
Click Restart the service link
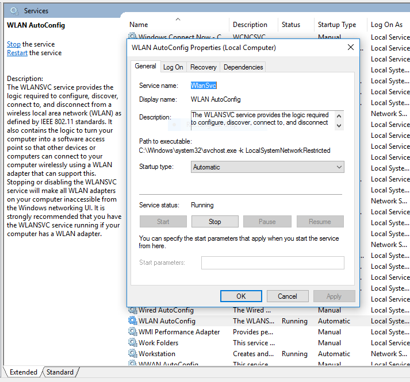tap(17, 53)
